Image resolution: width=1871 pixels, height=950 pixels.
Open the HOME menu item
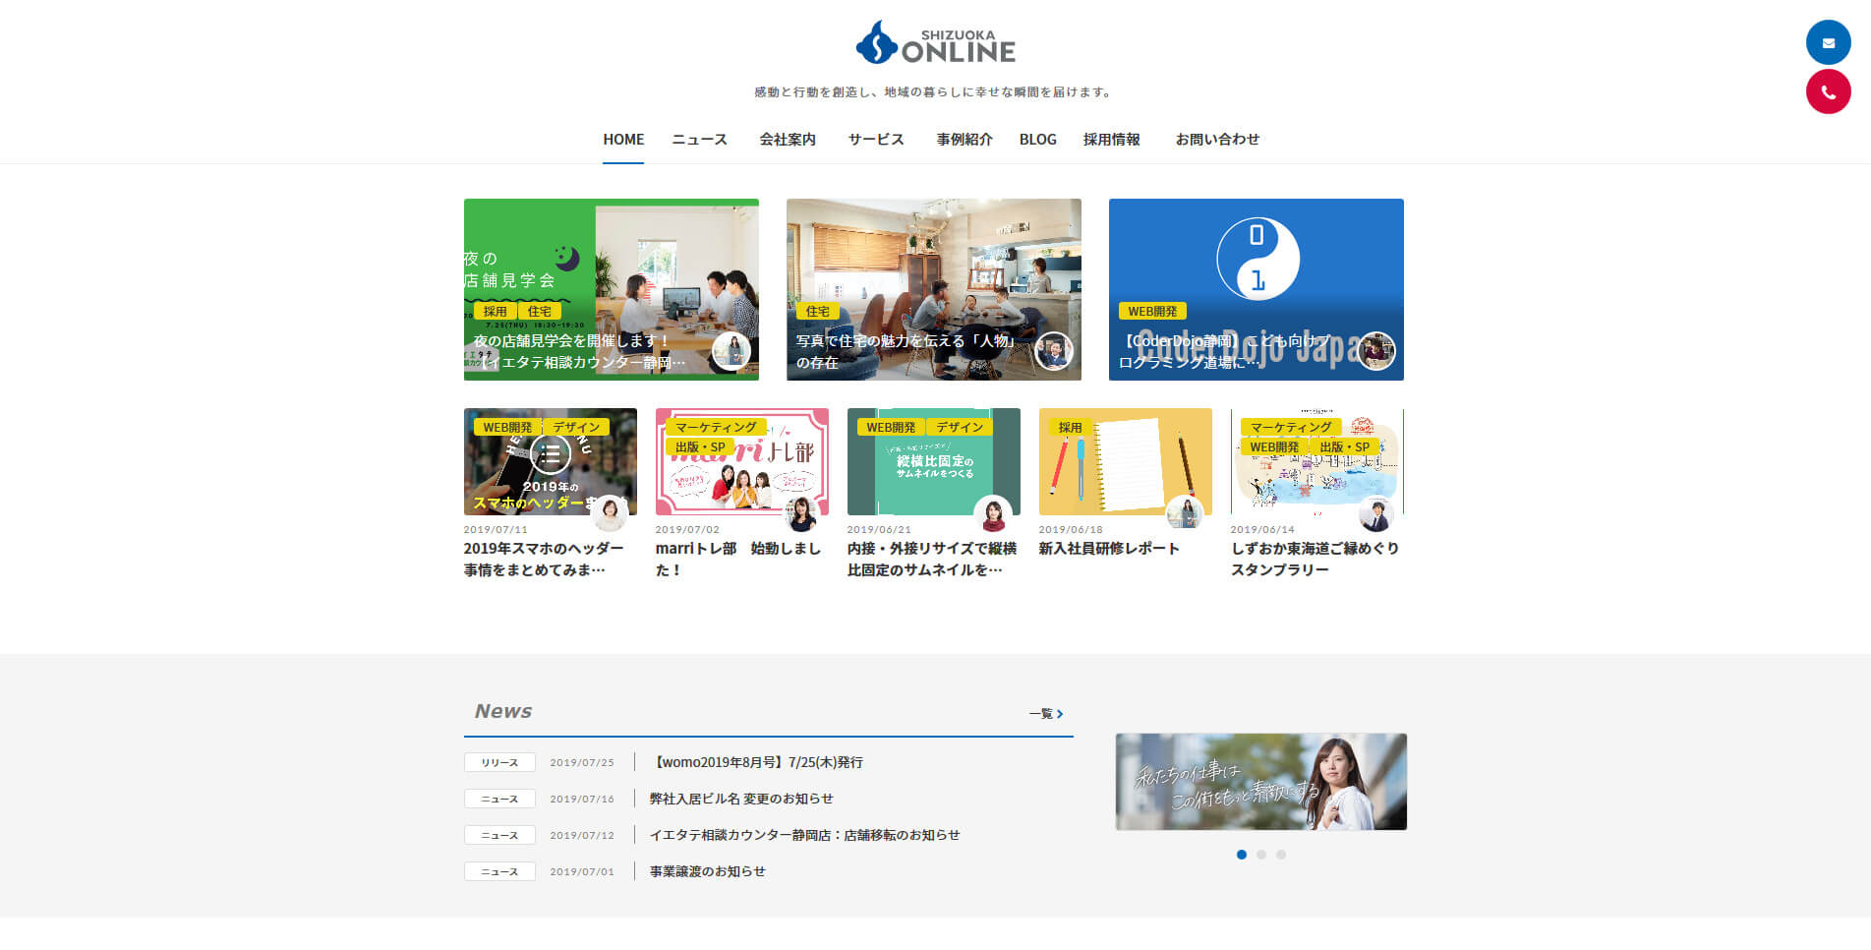coord(623,140)
